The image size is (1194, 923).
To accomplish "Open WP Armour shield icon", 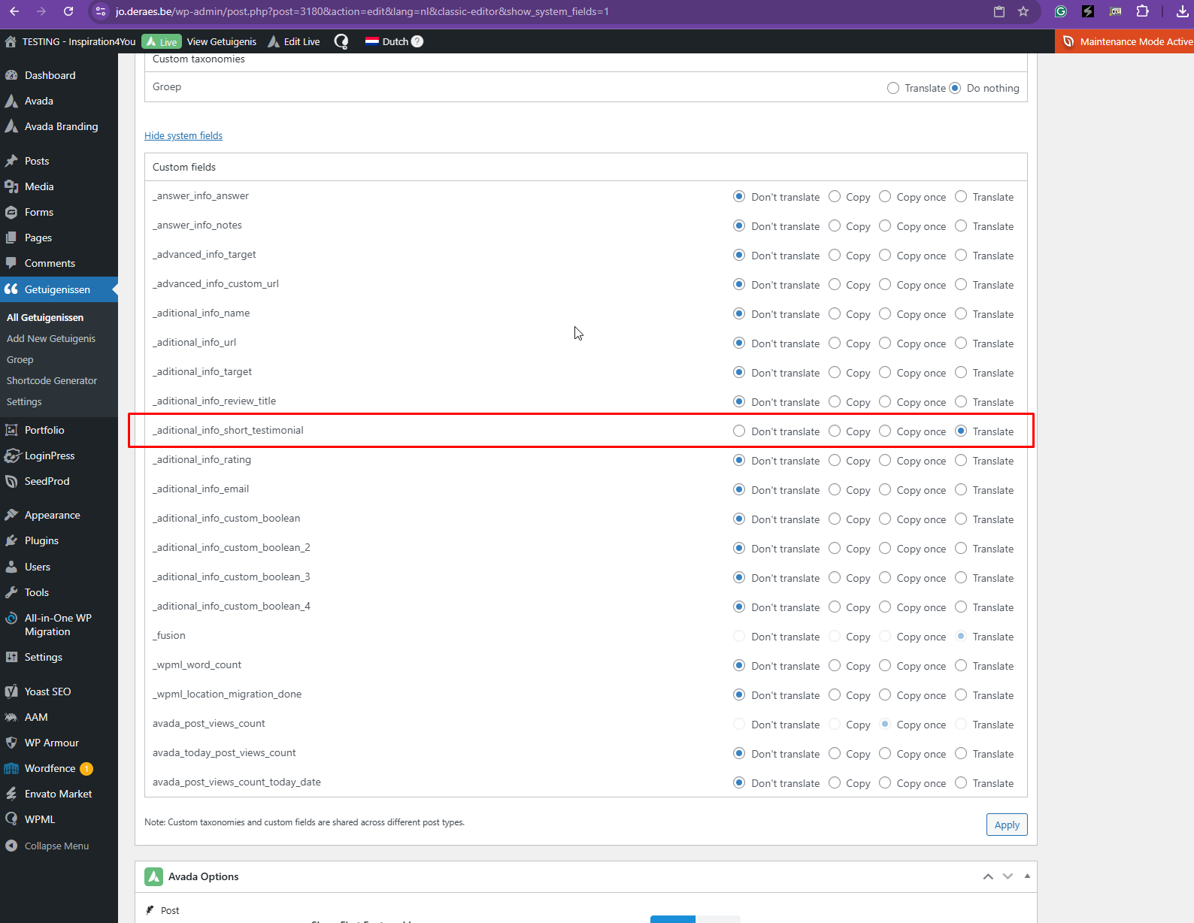I will (11, 743).
